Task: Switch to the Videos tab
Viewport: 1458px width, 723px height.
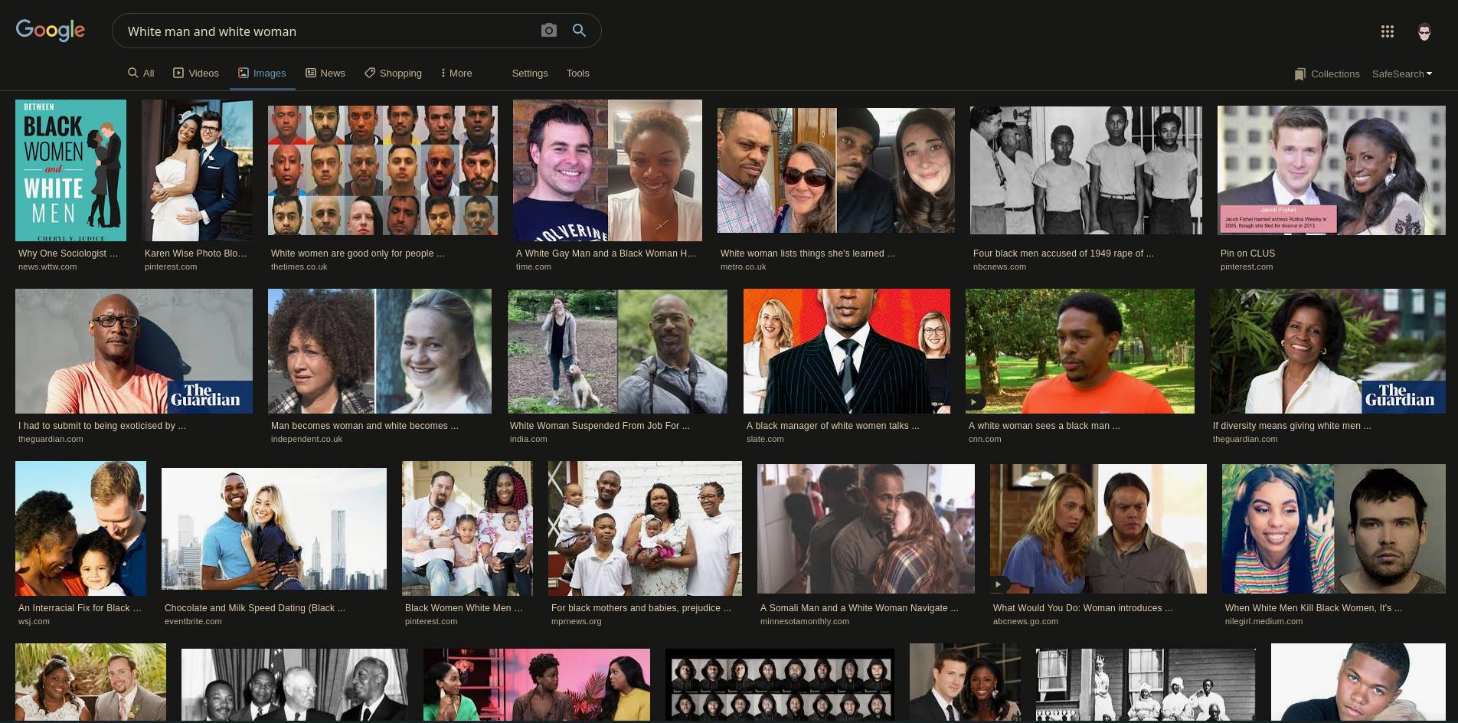Action: (x=196, y=74)
